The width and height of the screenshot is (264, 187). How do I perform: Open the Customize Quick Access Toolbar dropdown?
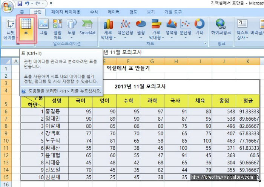point(51,3)
